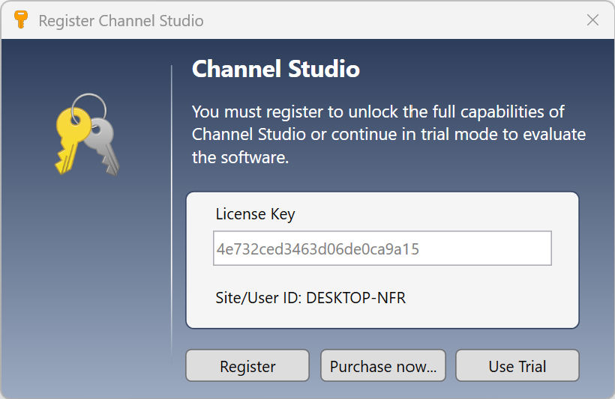Click the Register Channel Studio title text
This screenshot has width=615, height=399.
(121, 20)
